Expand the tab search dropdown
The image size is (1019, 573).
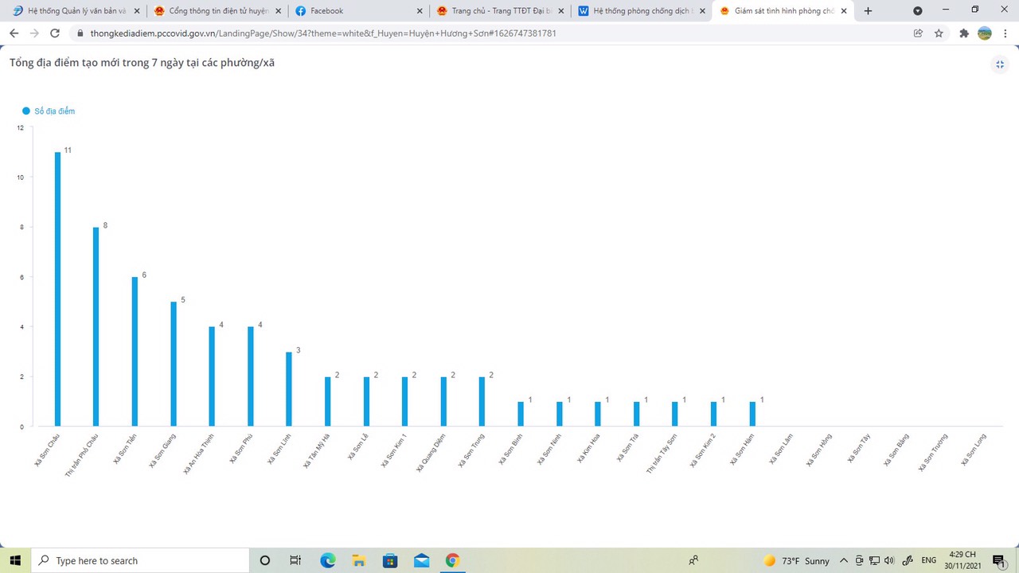click(918, 11)
